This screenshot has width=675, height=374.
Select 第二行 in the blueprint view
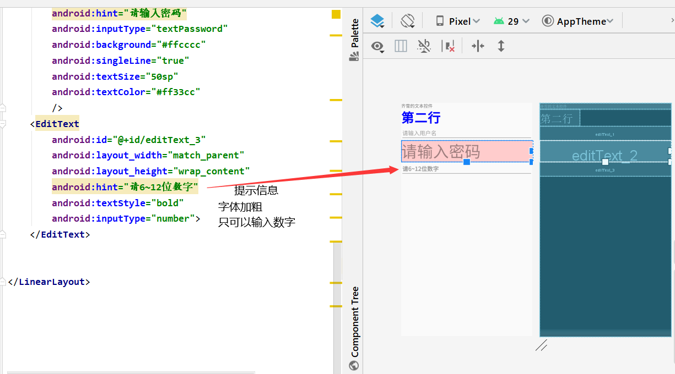[x=559, y=118]
